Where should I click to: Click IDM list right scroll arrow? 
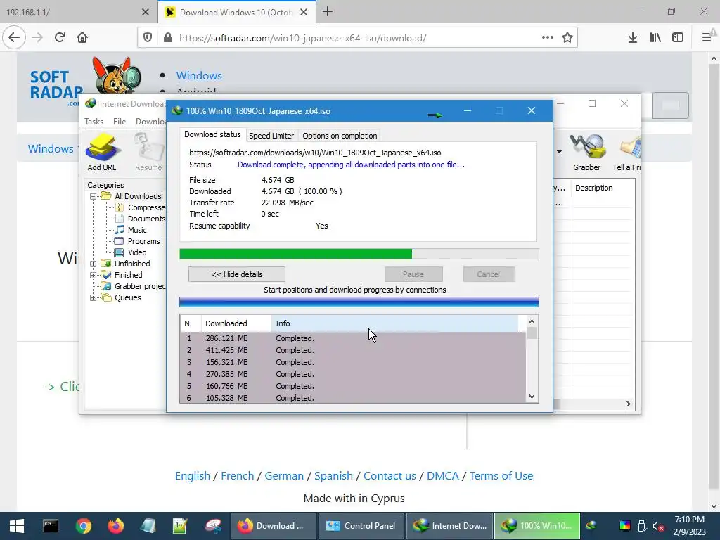pos(628,404)
